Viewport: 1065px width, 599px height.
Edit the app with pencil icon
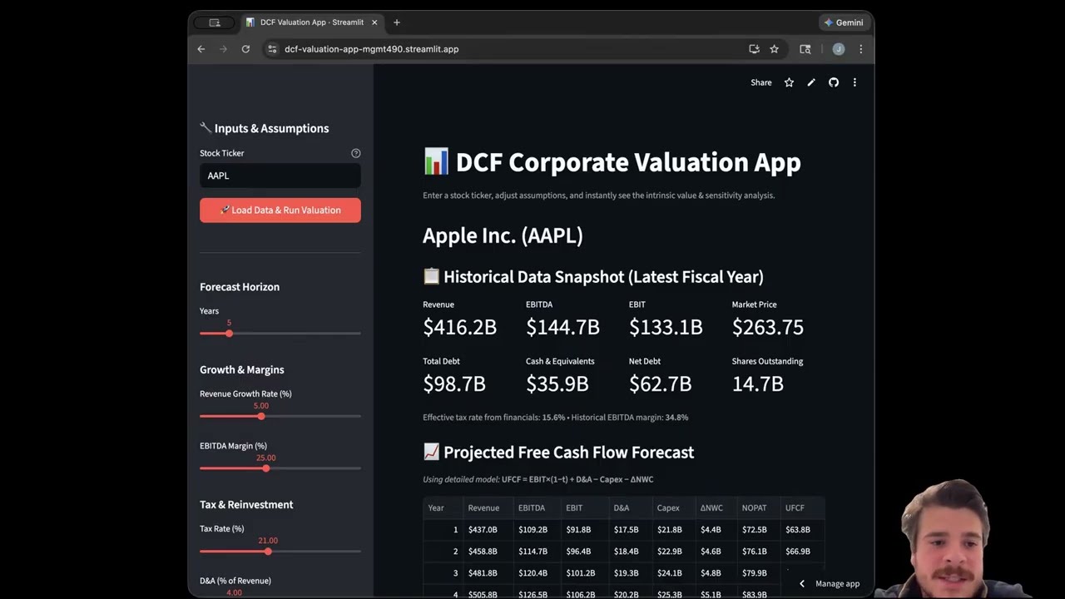(x=811, y=82)
